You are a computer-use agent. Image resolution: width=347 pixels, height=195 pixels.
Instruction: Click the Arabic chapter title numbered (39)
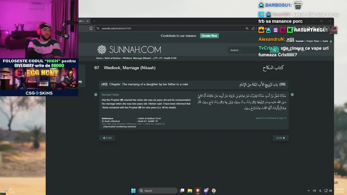(262, 84)
